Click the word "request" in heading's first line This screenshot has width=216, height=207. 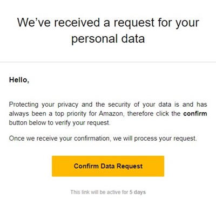click(x=134, y=23)
